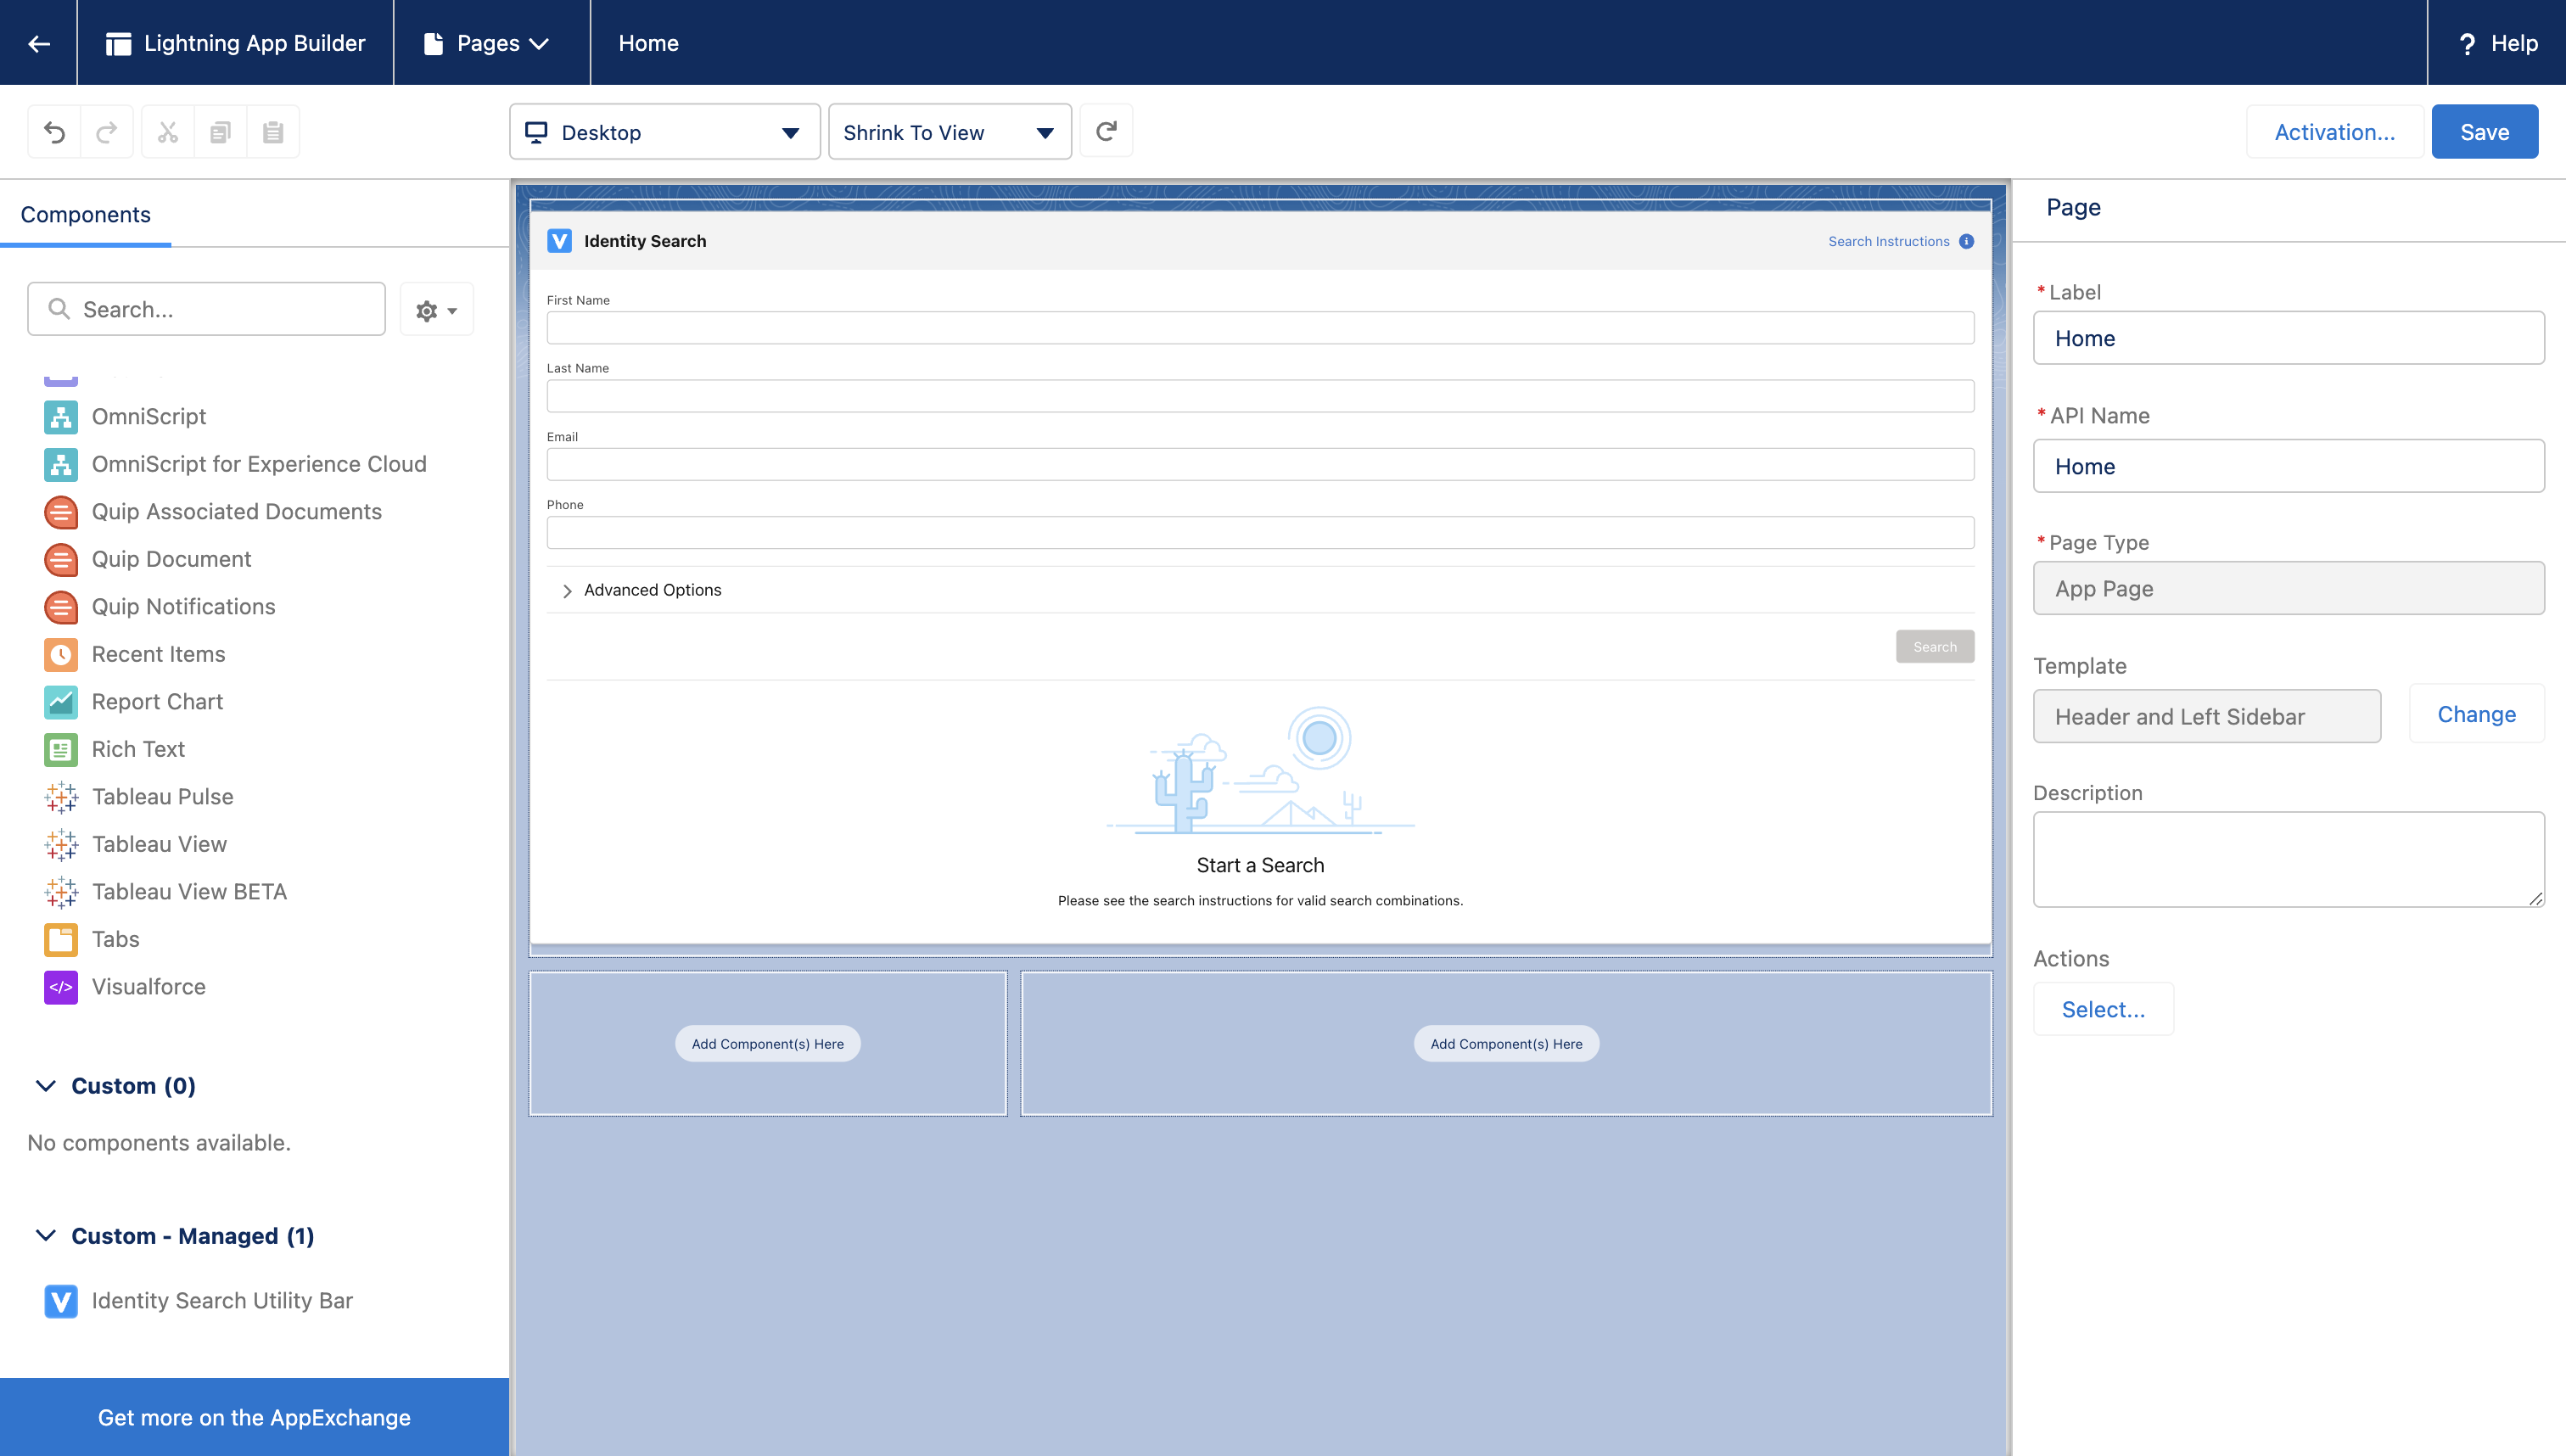
Task: Focus the components Search box
Action: tap(206, 309)
